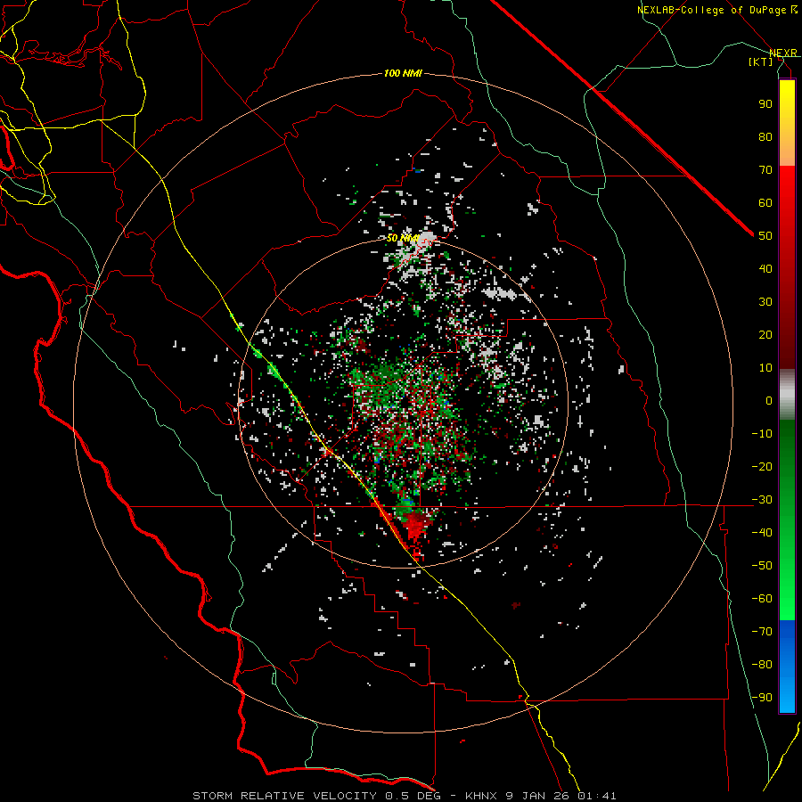Click the NEXLAB-College of DuPage credit text

(716, 10)
